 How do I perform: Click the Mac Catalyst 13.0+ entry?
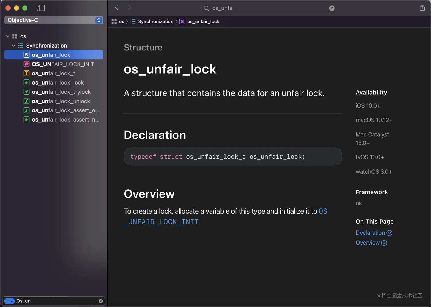coord(372,139)
